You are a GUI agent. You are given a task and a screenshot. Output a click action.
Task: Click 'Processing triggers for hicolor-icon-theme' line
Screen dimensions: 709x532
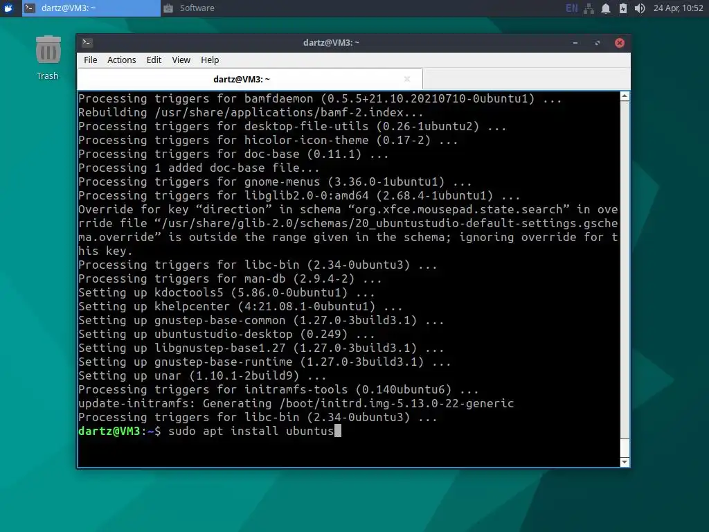click(x=268, y=140)
